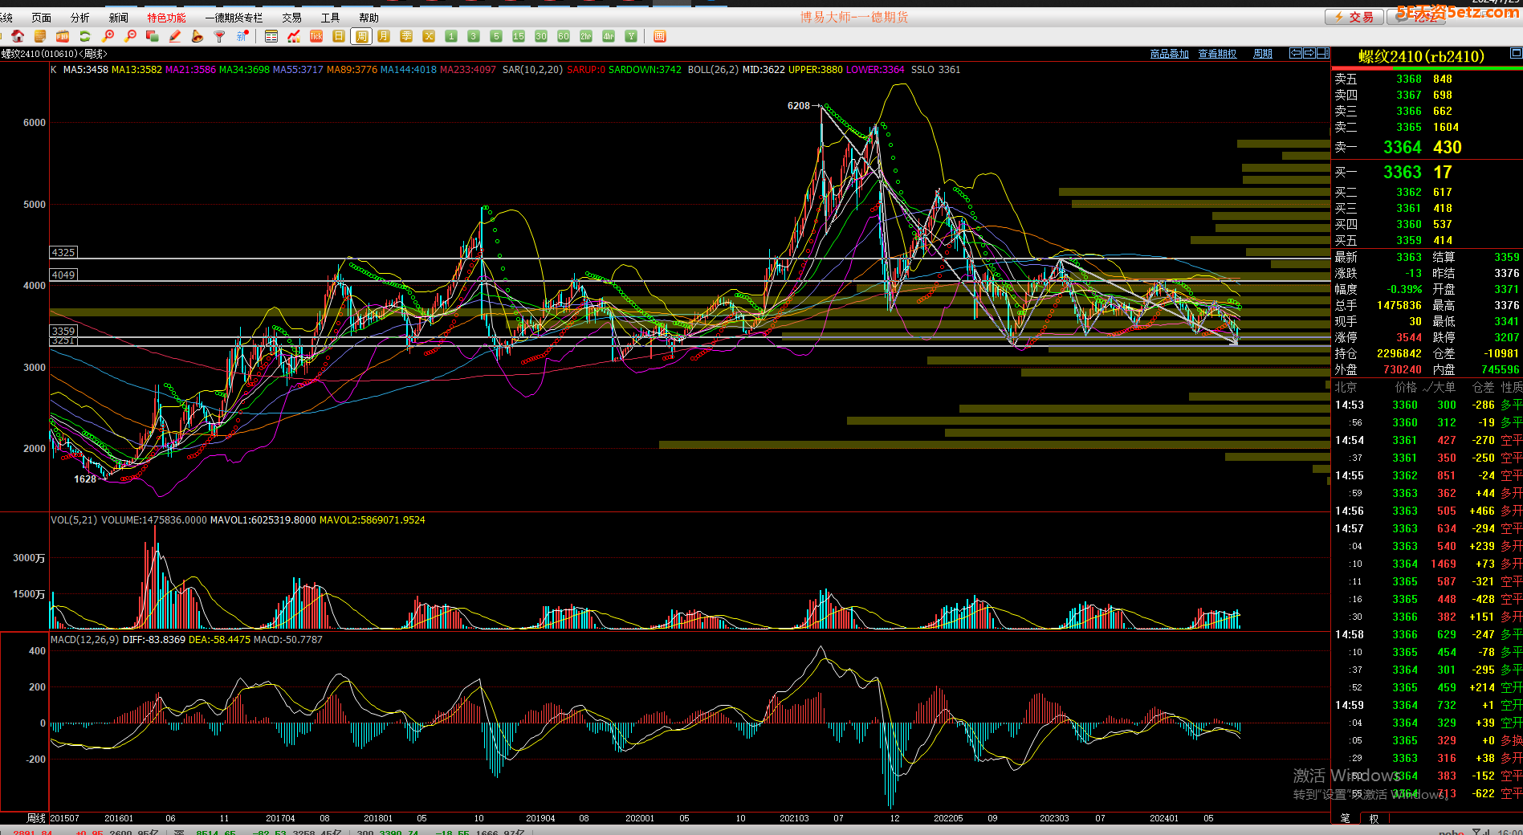Select the 15-minute period button
Image resolution: width=1523 pixels, height=835 pixels.
click(519, 36)
